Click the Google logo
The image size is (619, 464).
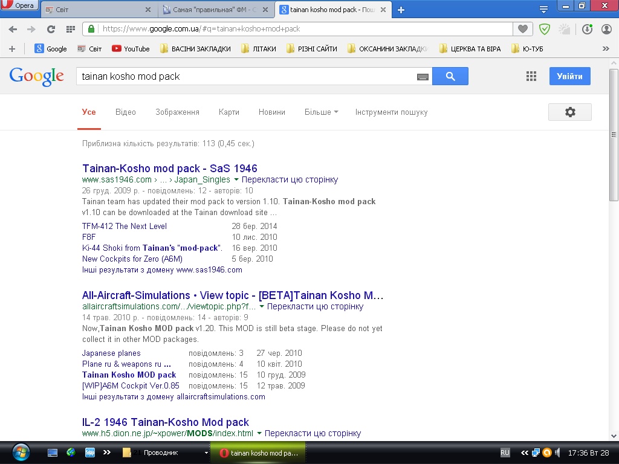[36, 76]
